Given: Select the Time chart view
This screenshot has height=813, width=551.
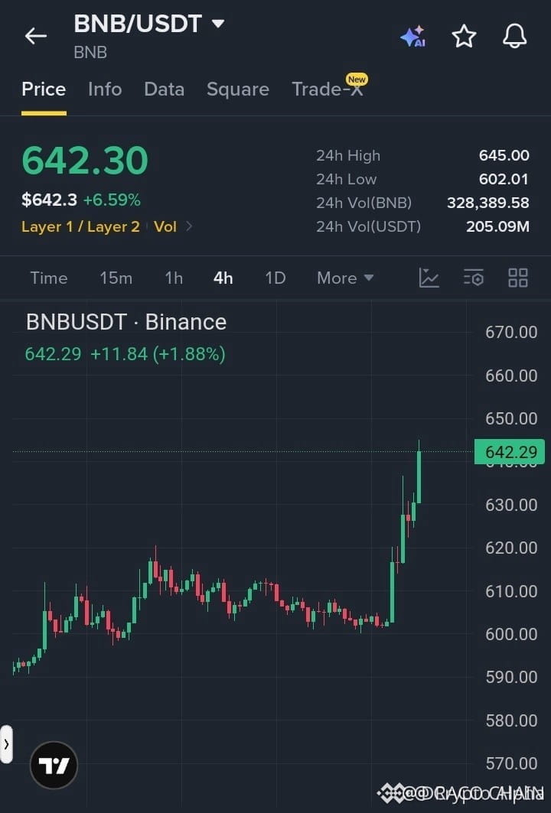Looking at the screenshot, I should click(49, 278).
